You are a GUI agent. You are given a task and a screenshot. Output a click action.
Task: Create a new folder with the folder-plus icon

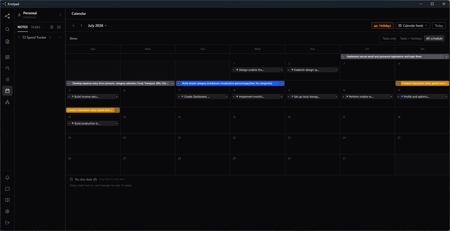click(x=59, y=27)
